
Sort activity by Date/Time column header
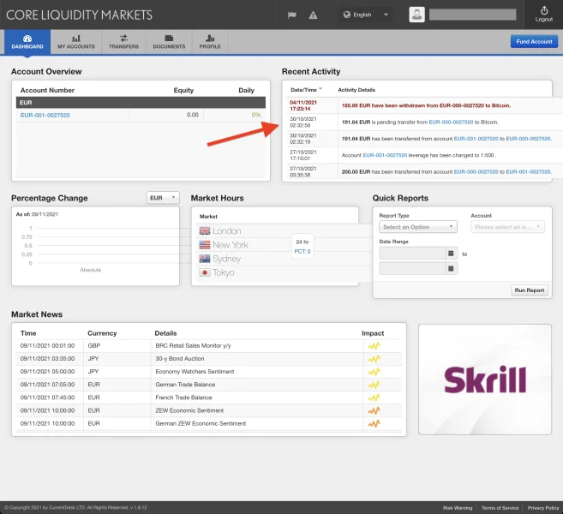point(306,89)
